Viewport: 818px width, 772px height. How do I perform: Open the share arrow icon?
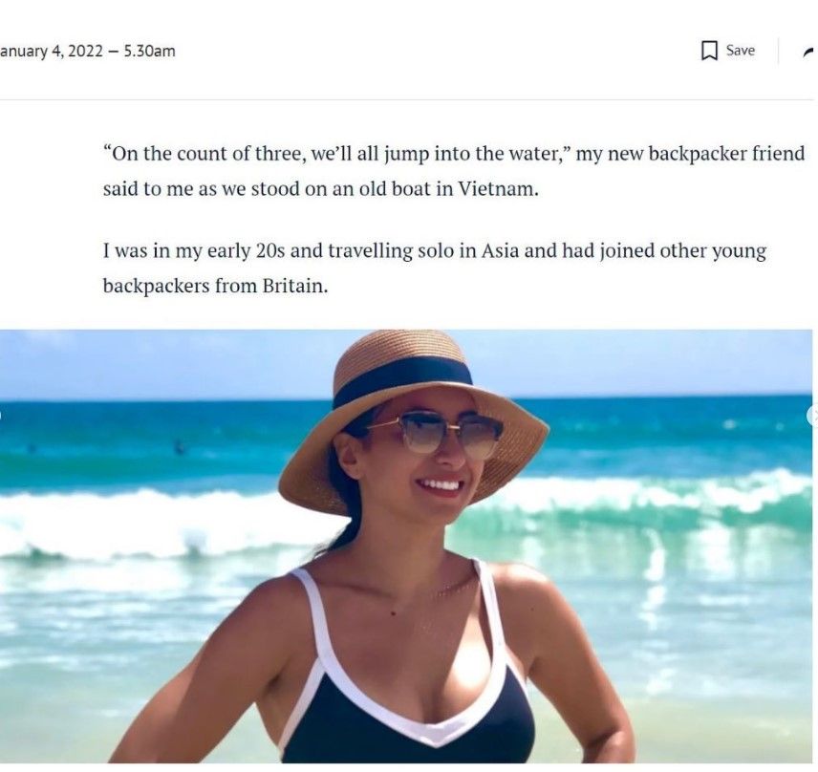coord(809,53)
